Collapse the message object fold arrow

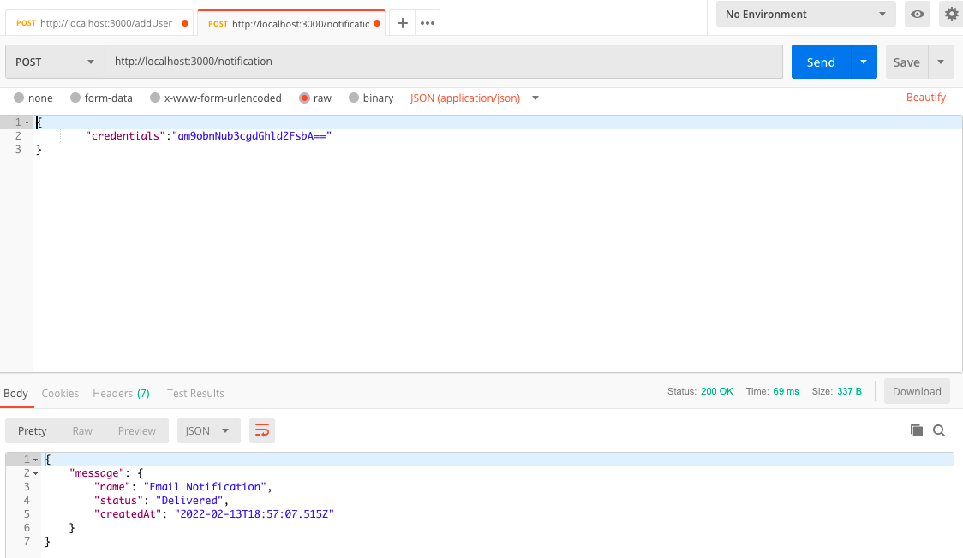pyautogui.click(x=36, y=473)
